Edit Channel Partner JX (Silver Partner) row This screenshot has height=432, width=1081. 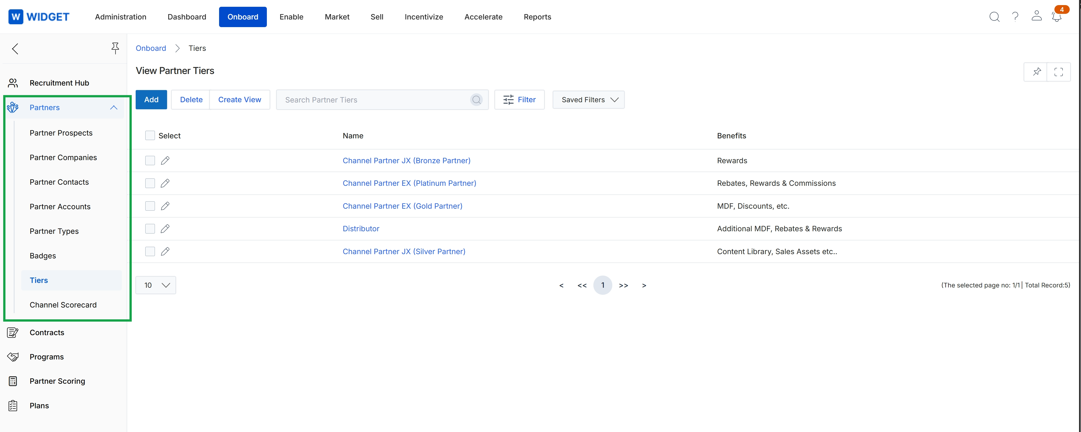coord(165,251)
